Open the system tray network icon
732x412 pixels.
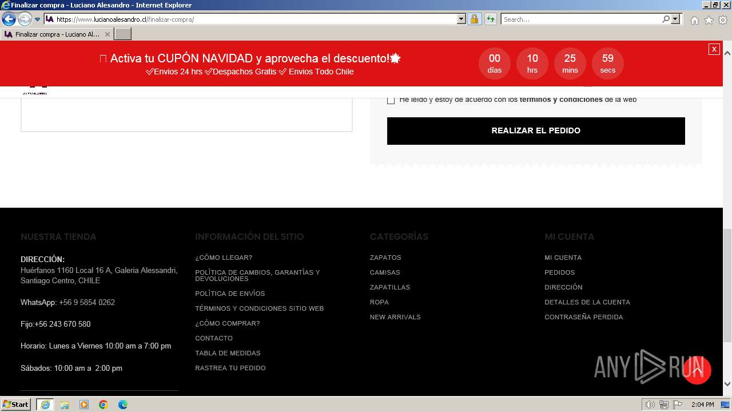click(664, 405)
